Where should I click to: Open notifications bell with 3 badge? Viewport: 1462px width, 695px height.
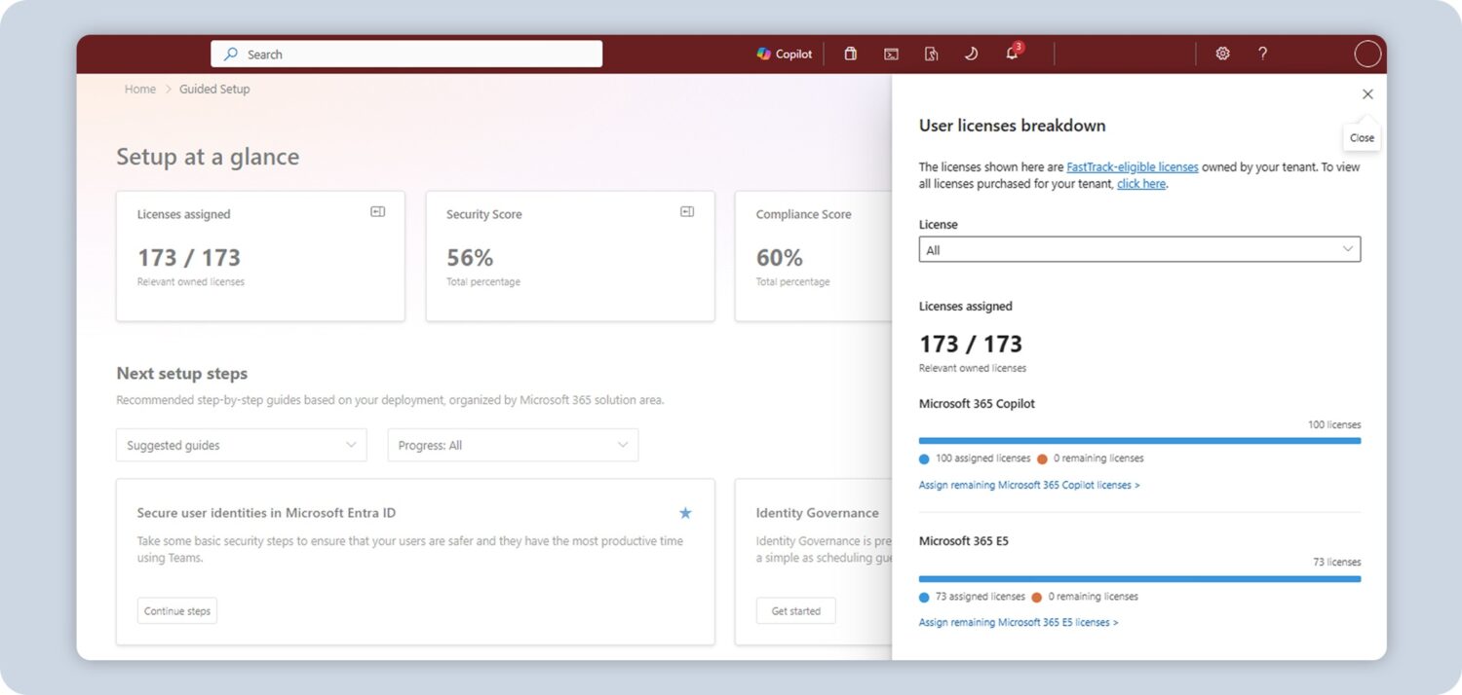coord(1013,53)
